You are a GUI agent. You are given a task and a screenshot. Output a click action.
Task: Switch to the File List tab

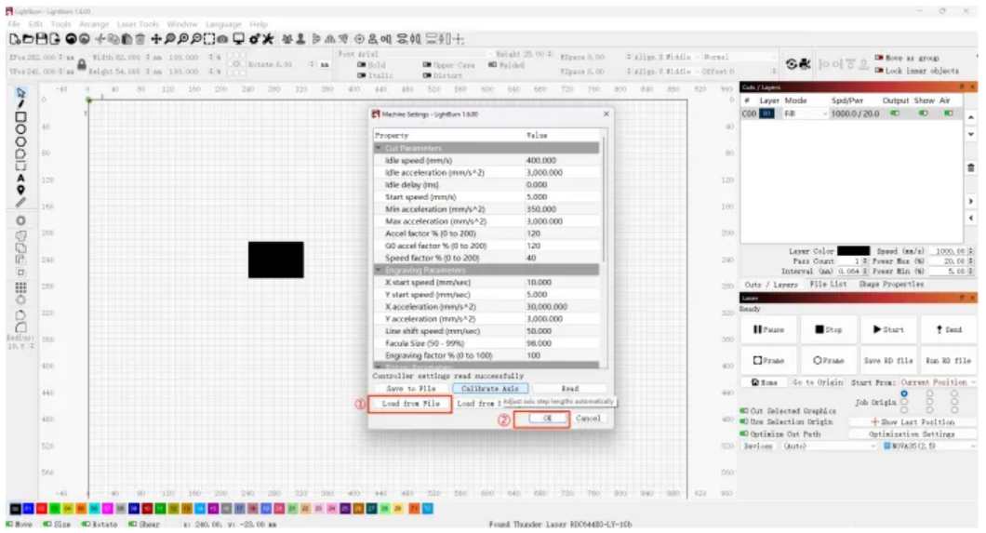828,284
